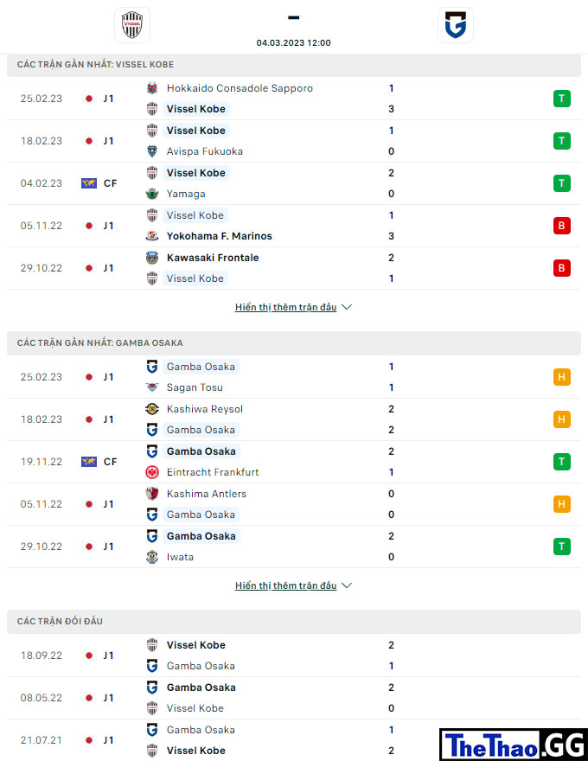The height and width of the screenshot is (761, 588).
Task: Select the Yamaga team name
Action: pos(186,194)
